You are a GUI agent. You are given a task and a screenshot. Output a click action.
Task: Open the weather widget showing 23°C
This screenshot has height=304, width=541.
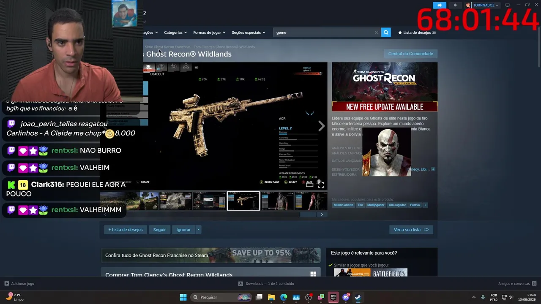(x=14, y=297)
